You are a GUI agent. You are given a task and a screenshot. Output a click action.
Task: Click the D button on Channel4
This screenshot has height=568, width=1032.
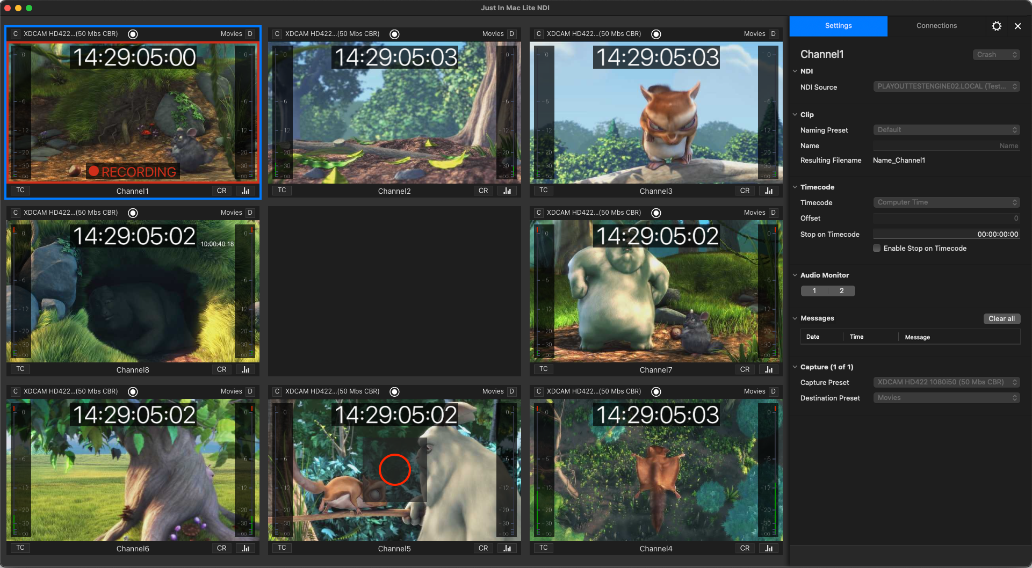click(773, 391)
